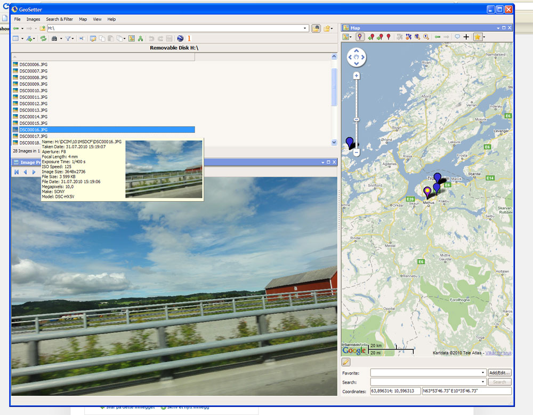This screenshot has width=533, height=415.
Task: Click the browse folder icon beside path
Action: pos(316,28)
